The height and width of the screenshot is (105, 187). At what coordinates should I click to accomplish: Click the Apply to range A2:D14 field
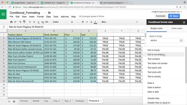[167, 41]
